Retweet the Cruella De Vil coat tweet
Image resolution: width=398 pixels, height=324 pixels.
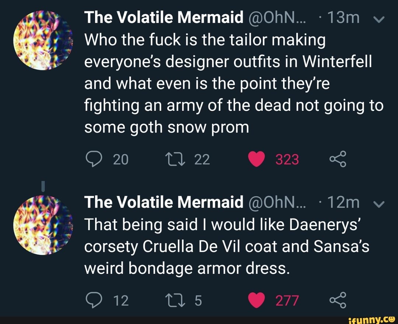point(182,300)
